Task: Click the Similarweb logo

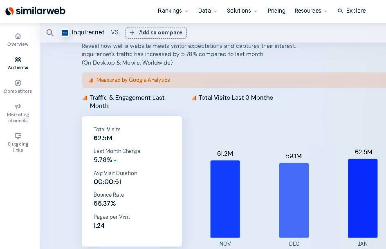Action: coord(35,11)
